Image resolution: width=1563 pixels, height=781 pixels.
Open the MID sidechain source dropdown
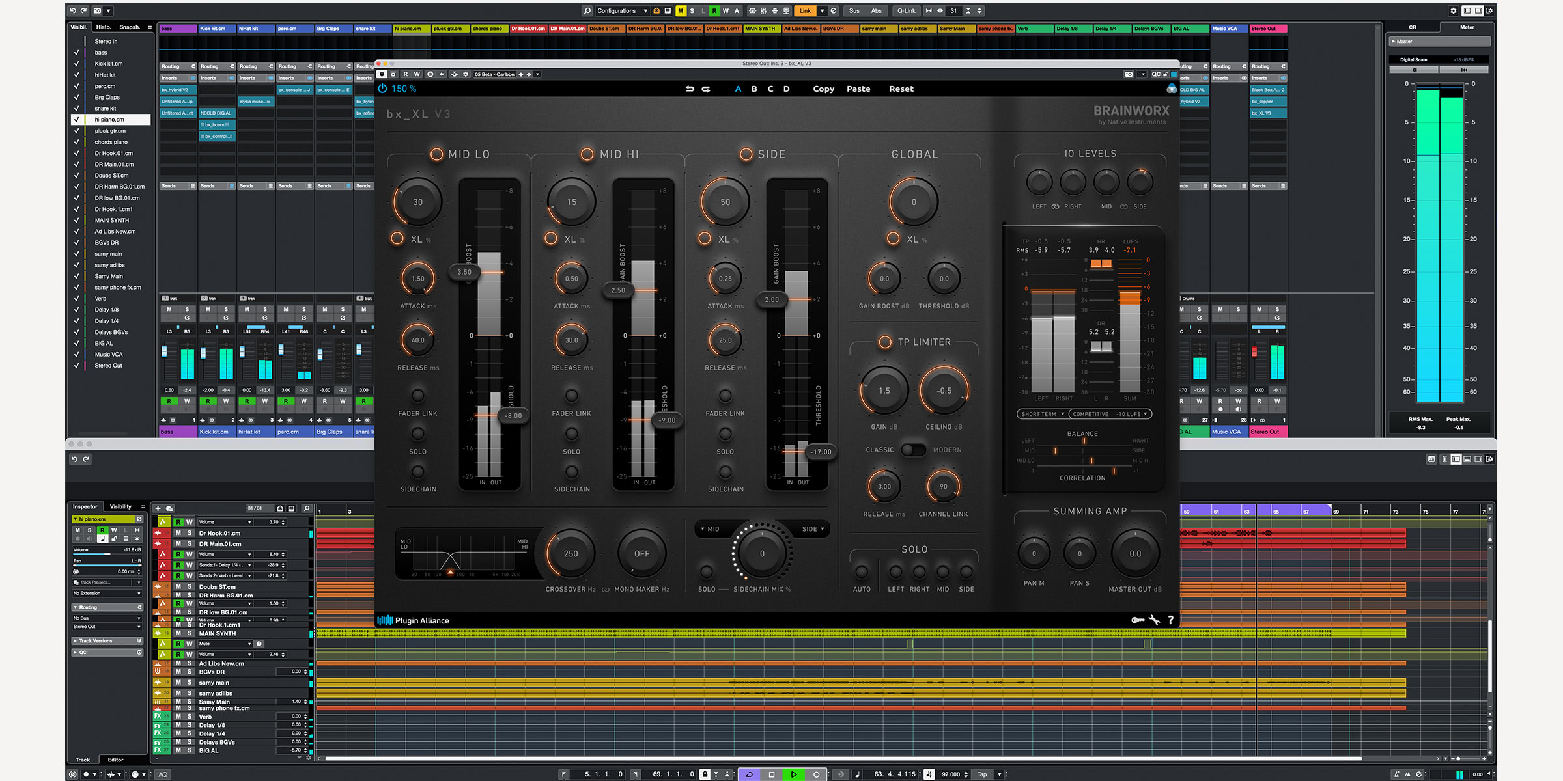pos(710,529)
